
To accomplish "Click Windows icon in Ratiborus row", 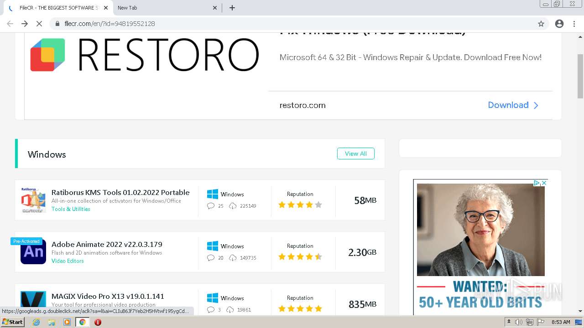I will point(213,194).
